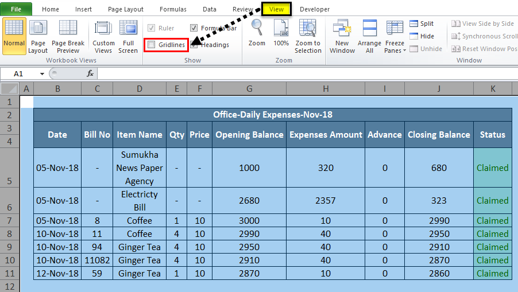Select row 2 header
This screenshot has width=518, height=292.
[x=10, y=115]
